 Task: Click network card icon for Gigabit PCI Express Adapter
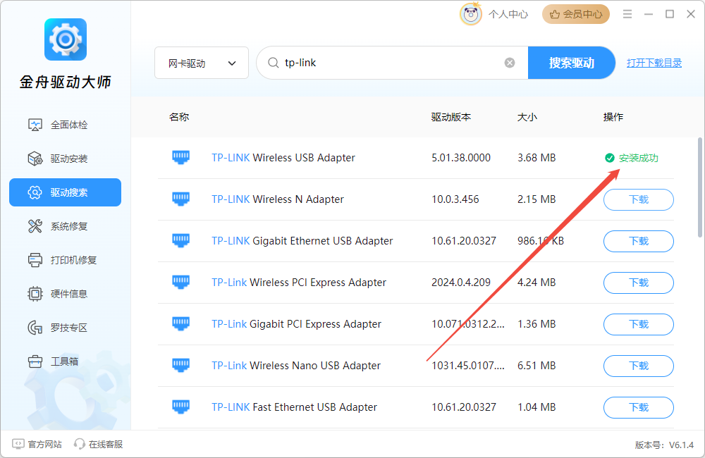180,324
